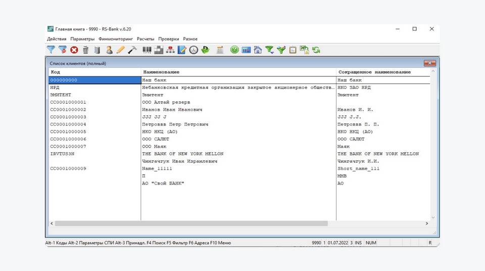Click the red hierarchy structure icon

170,50
